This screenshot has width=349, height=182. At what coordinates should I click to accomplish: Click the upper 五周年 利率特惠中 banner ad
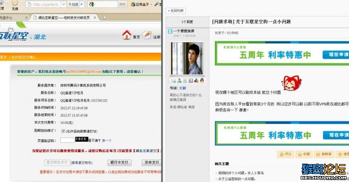[282, 54]
